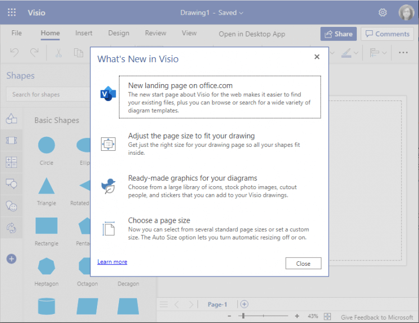Open the settings gear icon
Screen dimensions: 419x323
(x=383, y=12)
